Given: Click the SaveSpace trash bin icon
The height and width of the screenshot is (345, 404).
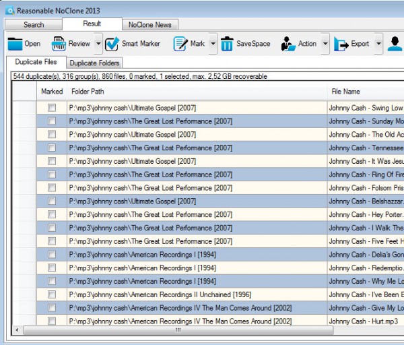Looking at the screenshot, I should [x=227, y=44].
